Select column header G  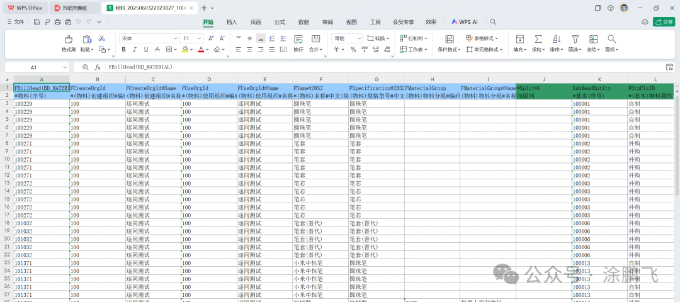(x=377, y=79)
